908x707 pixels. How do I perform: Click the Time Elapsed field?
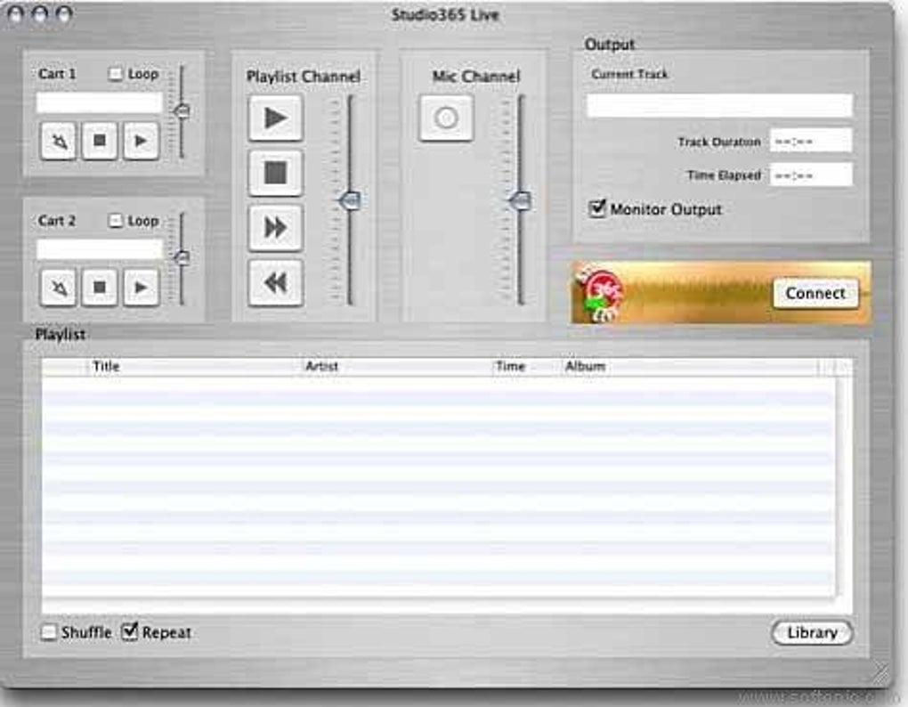[811, 175]
